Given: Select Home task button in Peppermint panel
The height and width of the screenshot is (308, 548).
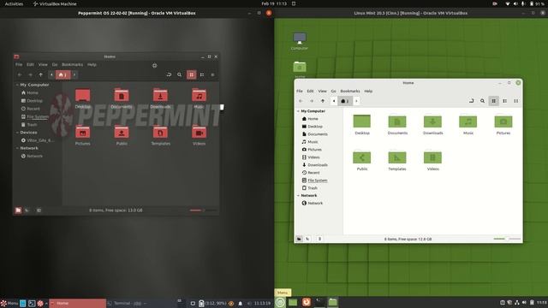Looking at the screenshot, I should [x=77, y=303].
